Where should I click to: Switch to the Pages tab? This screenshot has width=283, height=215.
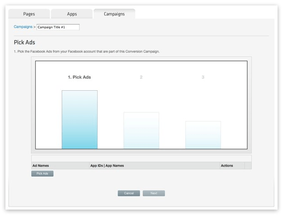29,14
